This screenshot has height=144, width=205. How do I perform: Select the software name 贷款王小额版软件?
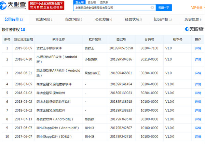pyautogui.click(x=49, y=48)
